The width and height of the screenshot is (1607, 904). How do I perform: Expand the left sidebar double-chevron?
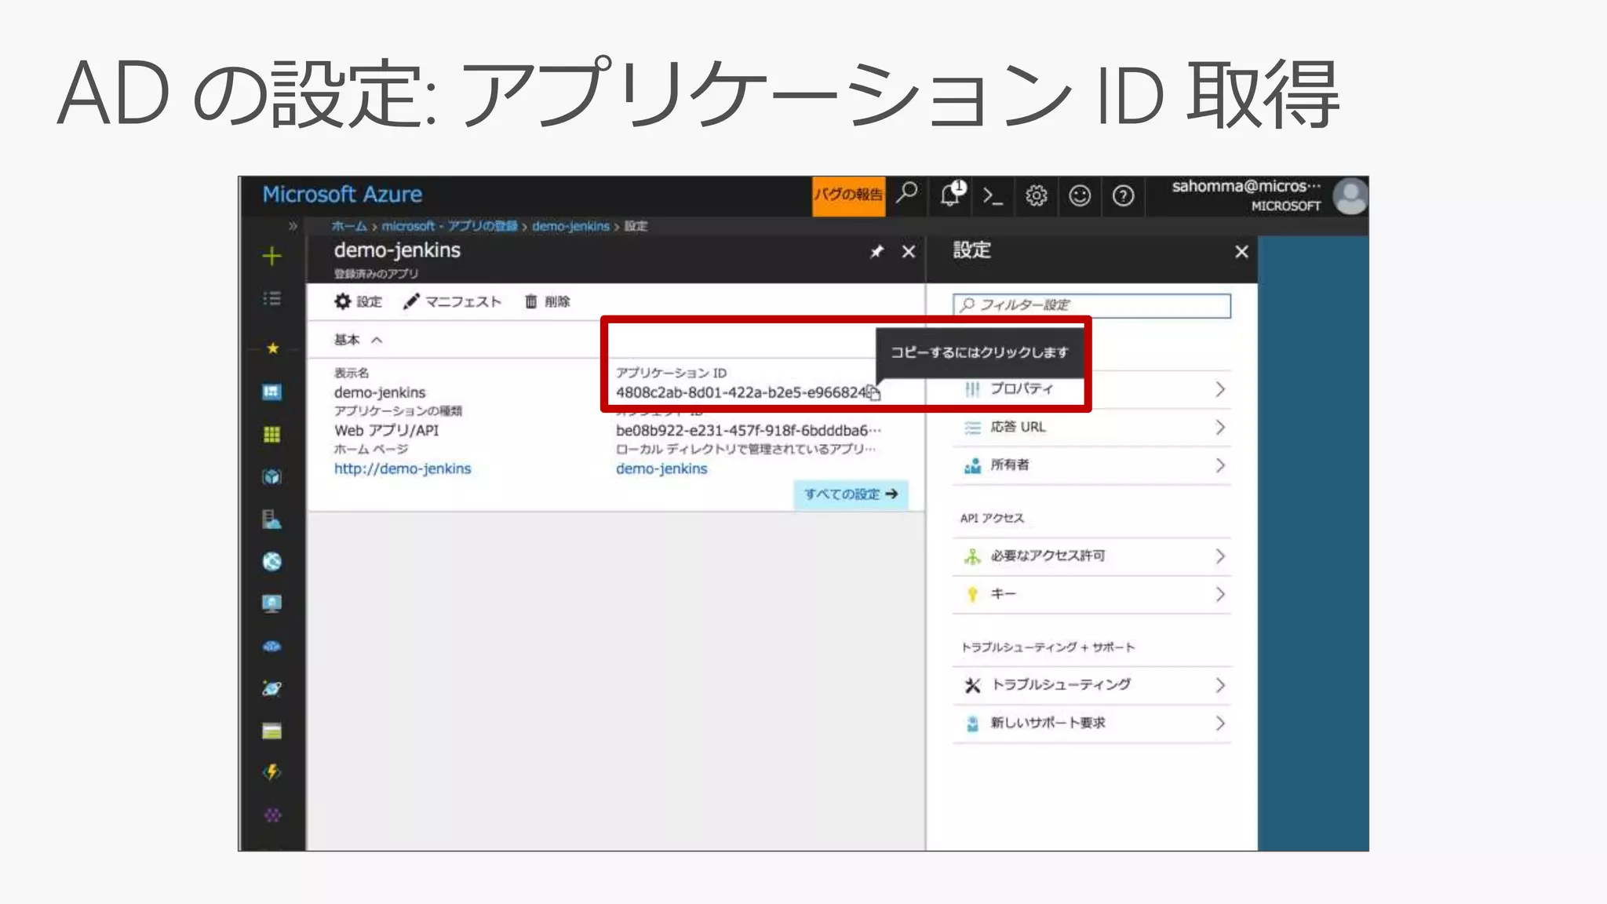[x=293, y=226]
